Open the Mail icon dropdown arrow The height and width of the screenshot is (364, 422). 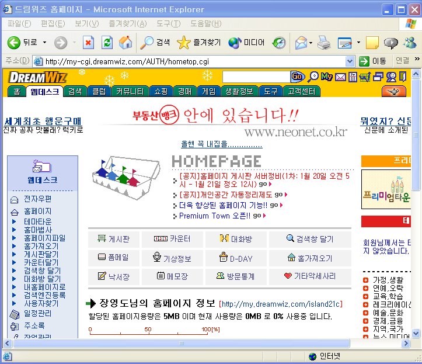311,43
